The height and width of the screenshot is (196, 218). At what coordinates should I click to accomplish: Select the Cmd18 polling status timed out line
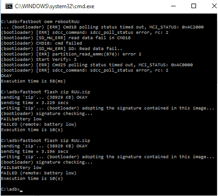tap(102, 27)
